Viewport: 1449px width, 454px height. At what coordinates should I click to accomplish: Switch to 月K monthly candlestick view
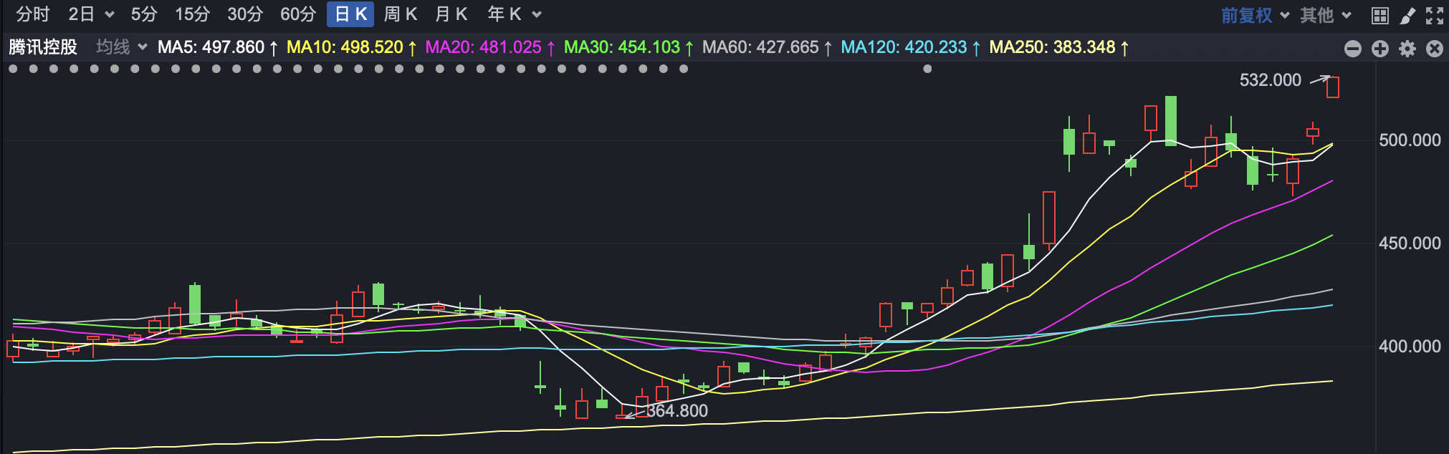(x=451, y=14)
